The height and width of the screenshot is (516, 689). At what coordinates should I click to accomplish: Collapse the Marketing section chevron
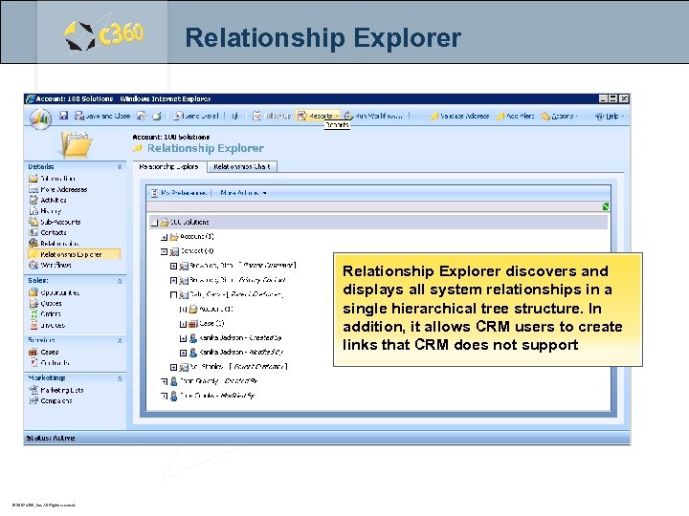coord(120,378)
